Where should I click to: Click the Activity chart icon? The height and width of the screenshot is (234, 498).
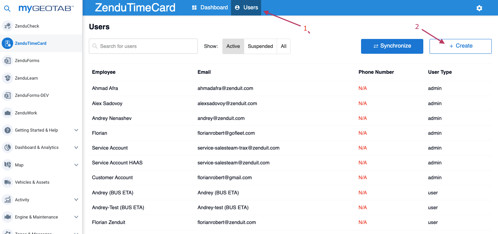[7, 200]
